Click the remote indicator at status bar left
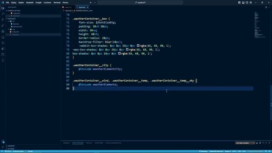Image resolution: width=272 pixels, height=153 pixels. pyautogui.click(x=2, y=151)
